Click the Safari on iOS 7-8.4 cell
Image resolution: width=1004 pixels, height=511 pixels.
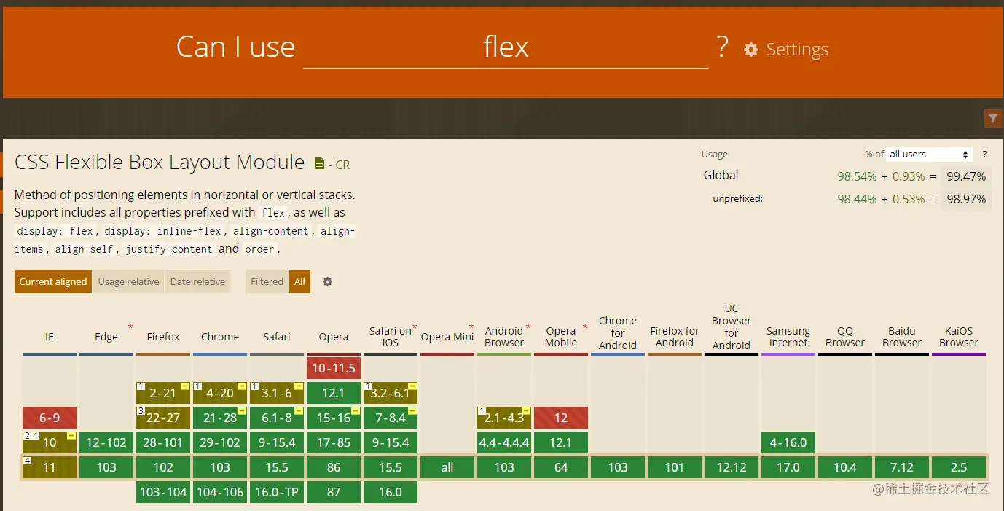(x=391, y=418)
